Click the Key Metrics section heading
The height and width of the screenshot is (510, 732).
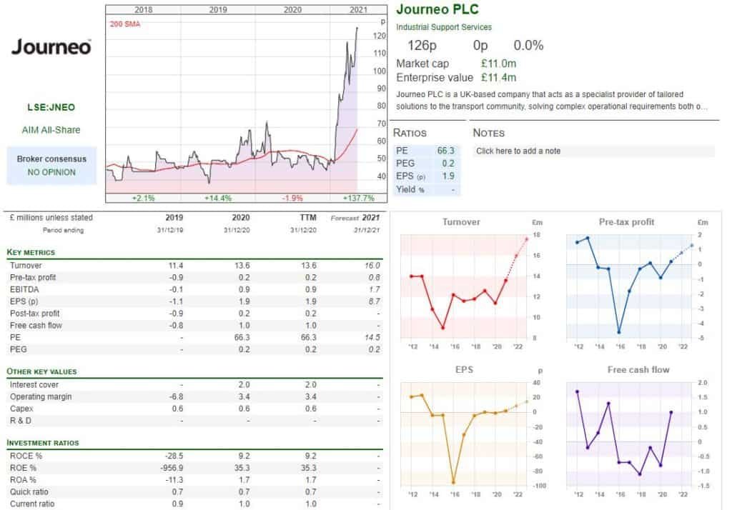click(x=31, y=252)
